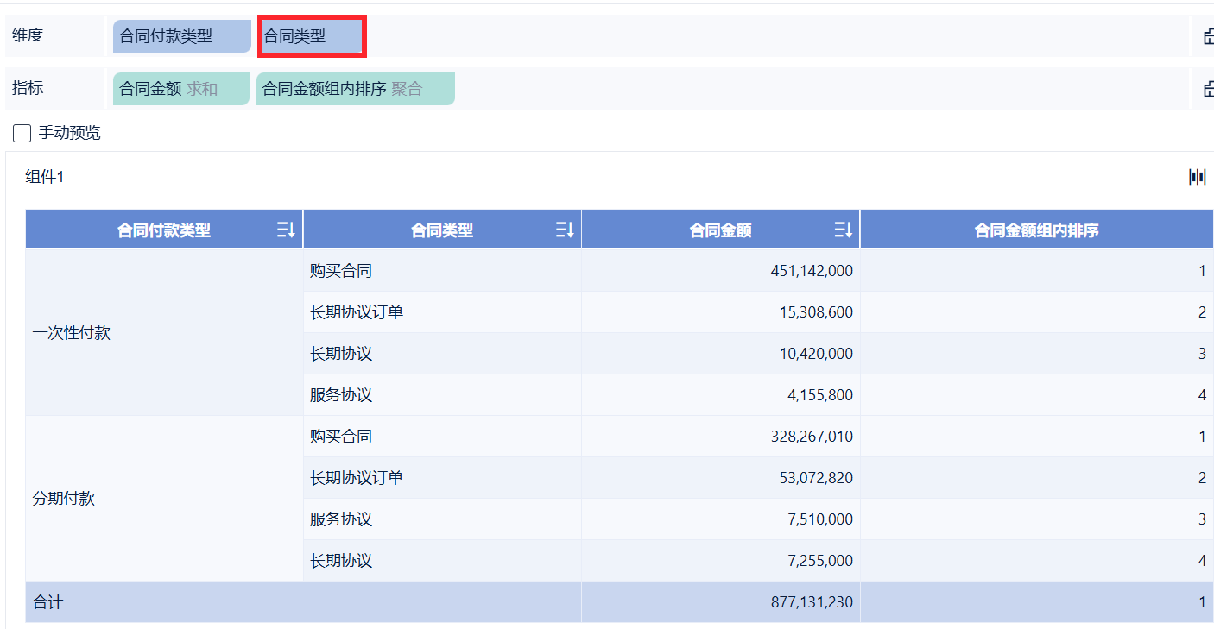The height and width of the screenshot is (629, 1214).
Task: Select the 一次性付款 group cell
Action: [72, 333]
